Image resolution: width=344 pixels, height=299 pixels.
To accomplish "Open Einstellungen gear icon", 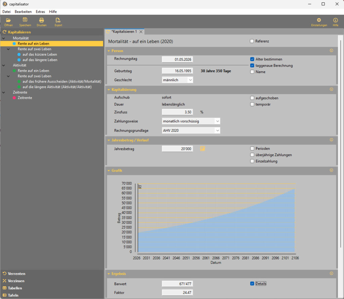I will click(319, 20).
